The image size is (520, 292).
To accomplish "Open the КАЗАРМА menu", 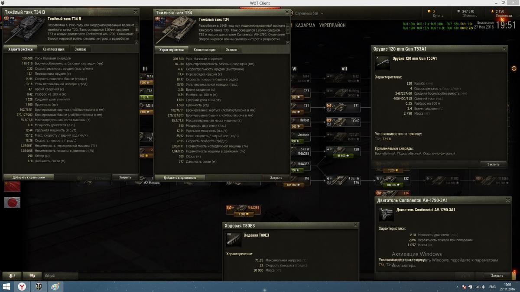I will point(305,26).
